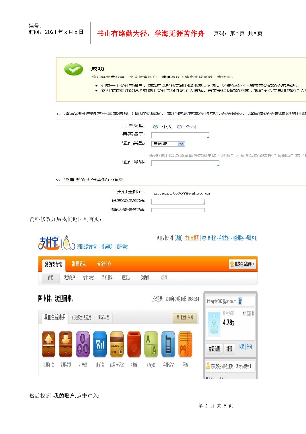This screenshot has height=434, width=306.
Task: Select the 公司 user type radio
Action: click(x=179, y=127)
